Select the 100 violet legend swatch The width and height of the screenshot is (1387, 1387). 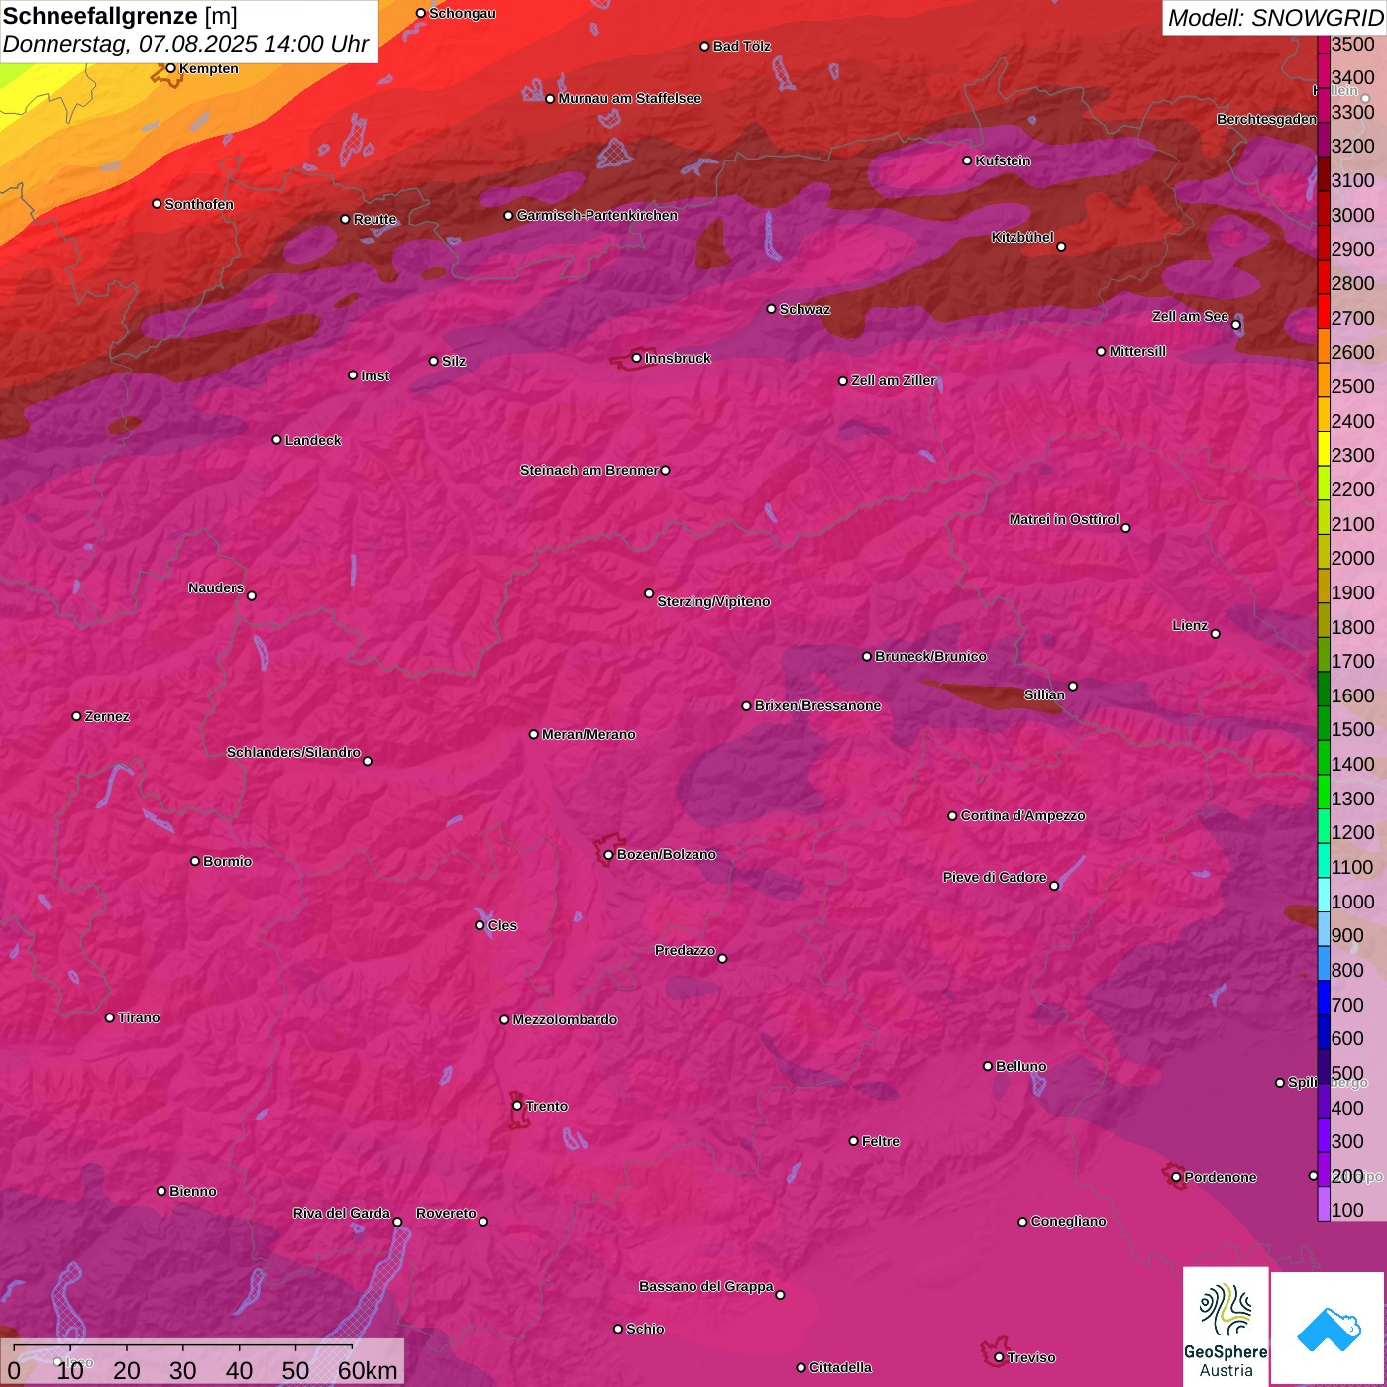click(x=1323, y=1204)
